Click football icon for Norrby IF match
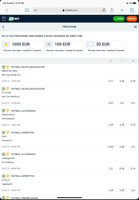 tap(4, 176)
